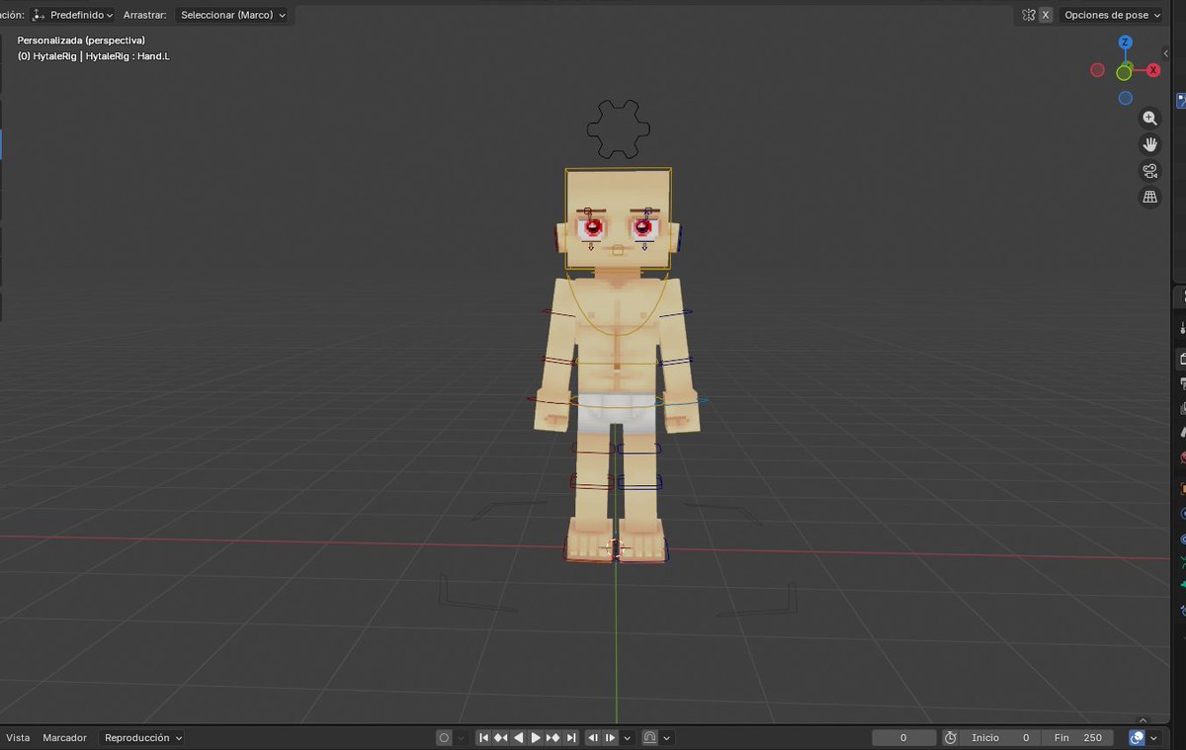1186x750 pixels.
Task: Select the gear-shaped head control widget
Action: coord(619,128)
